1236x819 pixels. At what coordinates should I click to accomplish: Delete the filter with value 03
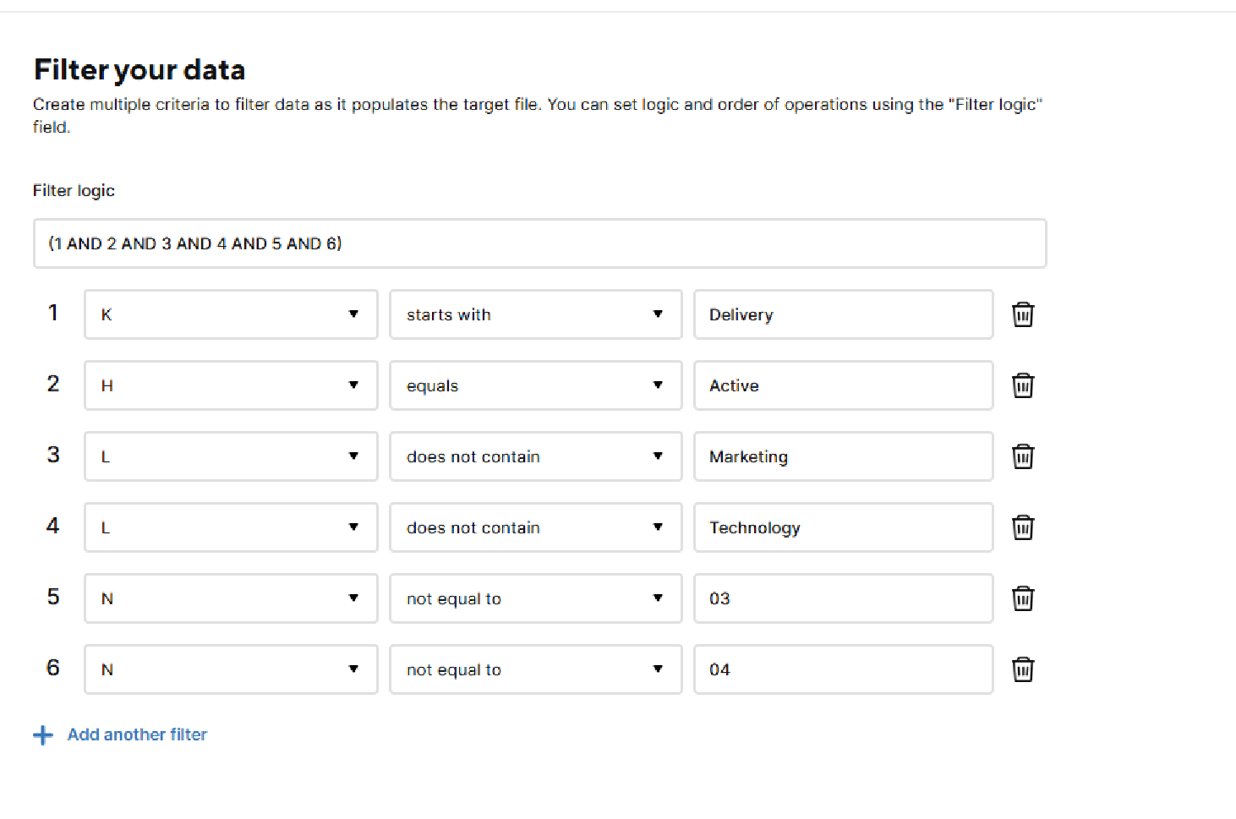click(x=1022, y=598)
